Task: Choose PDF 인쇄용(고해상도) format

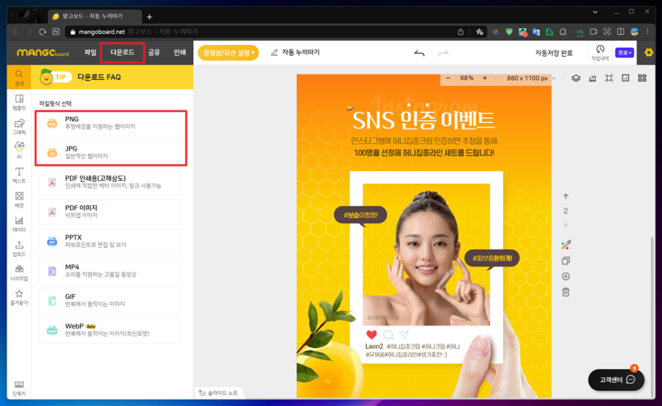Action: pyautogui.click(x=110, y=181)
